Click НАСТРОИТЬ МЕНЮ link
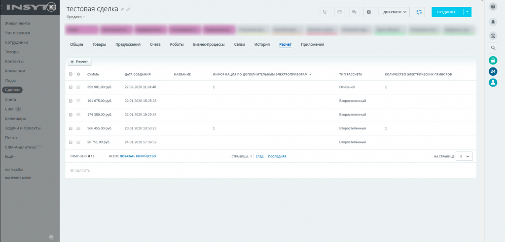505x242 pixels. pos(18,178)
